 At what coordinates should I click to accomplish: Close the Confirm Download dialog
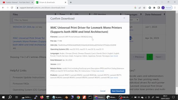124,18
